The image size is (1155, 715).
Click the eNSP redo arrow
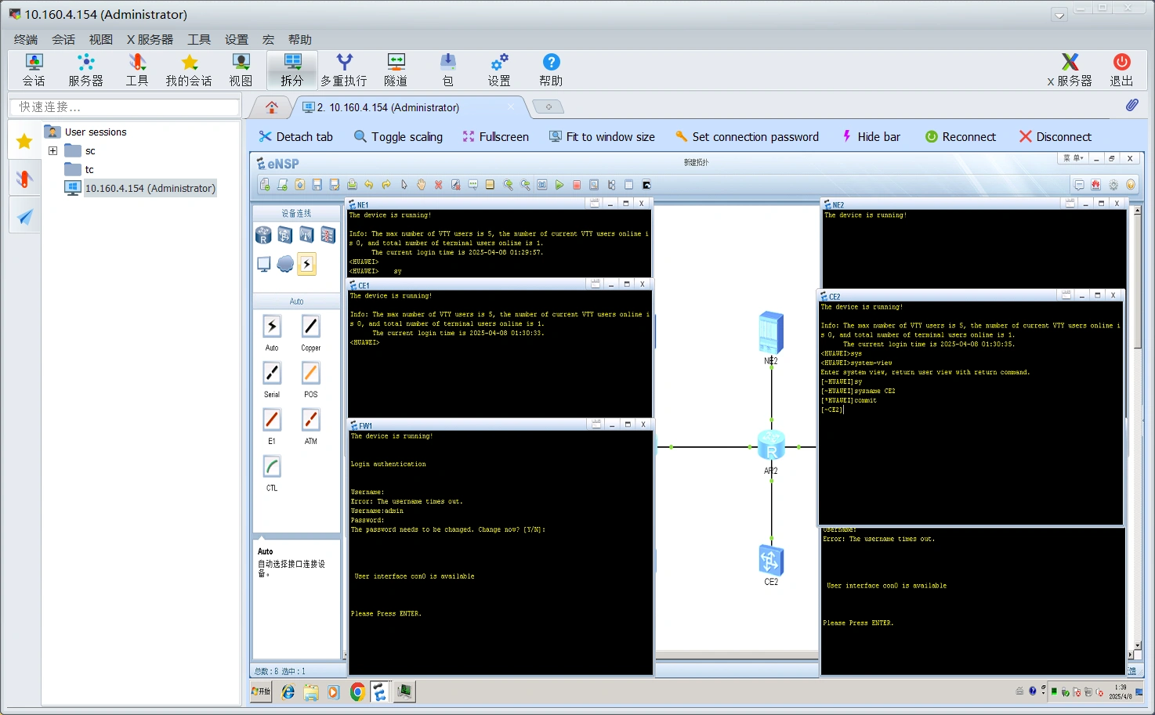pyautogui.click(x=386, y=185)
